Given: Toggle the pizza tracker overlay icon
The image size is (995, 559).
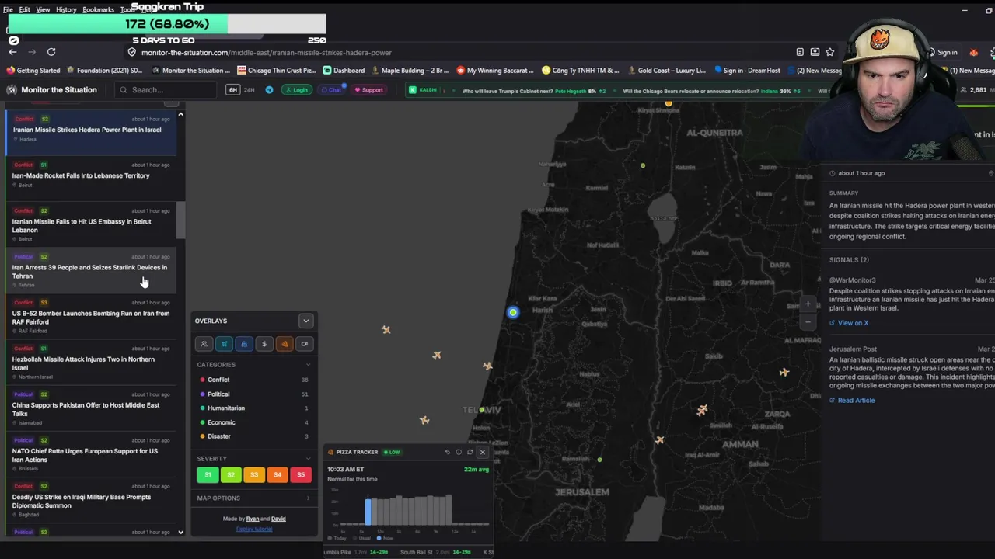Looking at the screenshot, I should coord(285,344).
